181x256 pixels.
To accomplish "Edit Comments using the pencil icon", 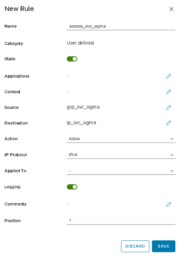I will (x=169, y=204).
